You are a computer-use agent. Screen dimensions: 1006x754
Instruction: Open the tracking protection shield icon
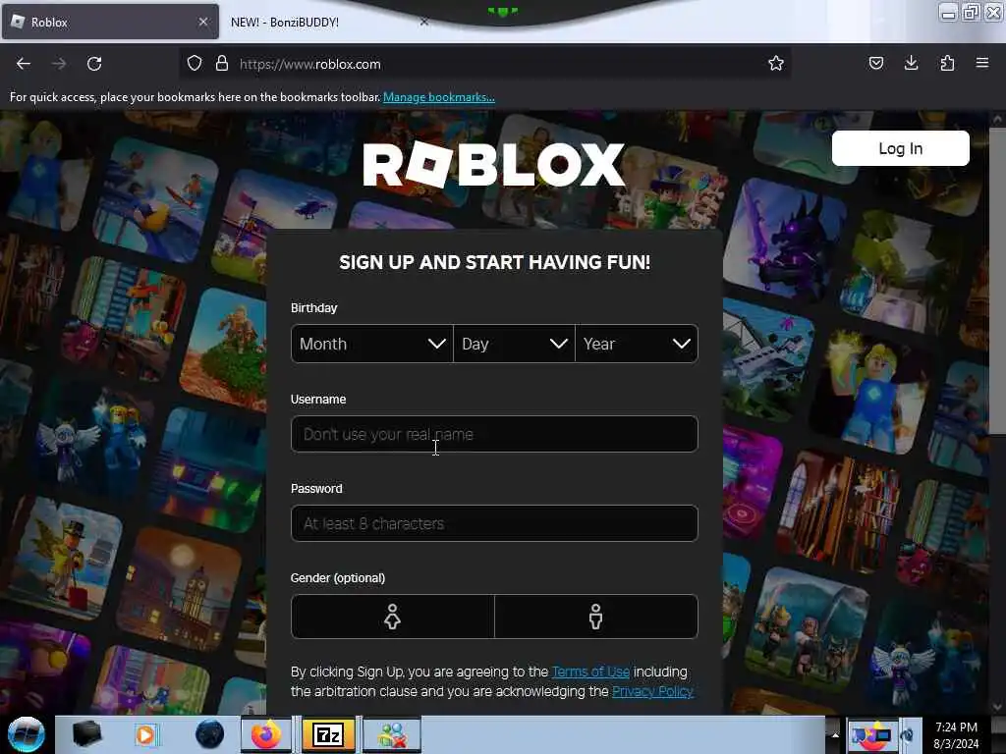(x=195, y=64)
